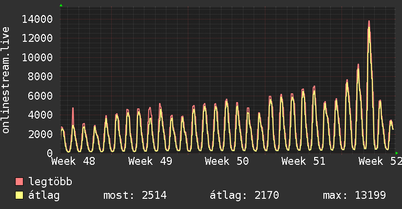Click the 12000 y-axis label
The width and height of the screenshot is (402, 209).
coord(38,38)
